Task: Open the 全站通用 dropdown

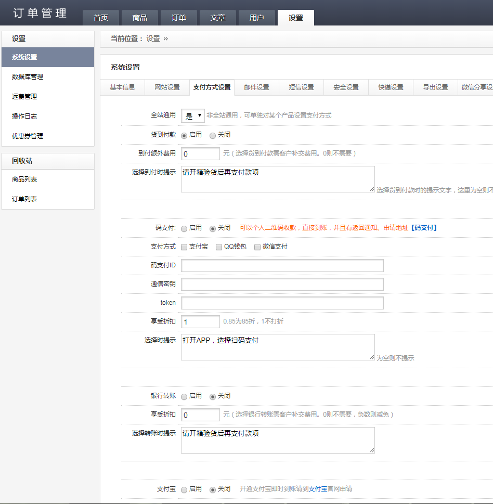Action: [192, 116]
